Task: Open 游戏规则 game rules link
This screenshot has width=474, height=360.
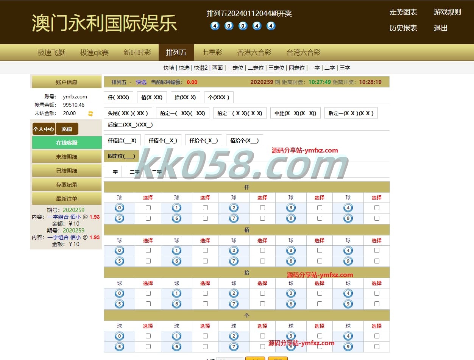Action: pos(447,12)
